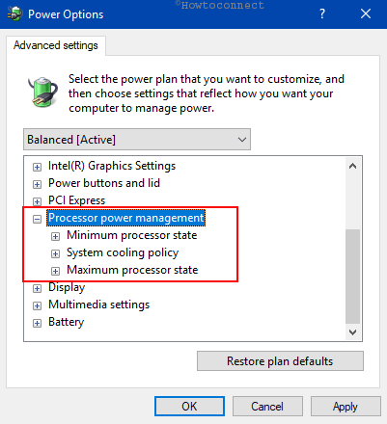The width and height of the screenshot is (387, 424).
Task: Close the Power Options dialog
Action: tap(366, 13)
